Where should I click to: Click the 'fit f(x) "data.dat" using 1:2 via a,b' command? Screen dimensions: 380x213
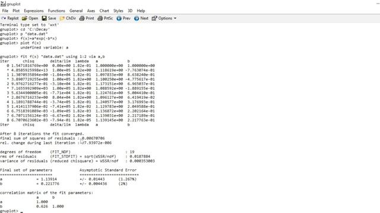(62, 57)
